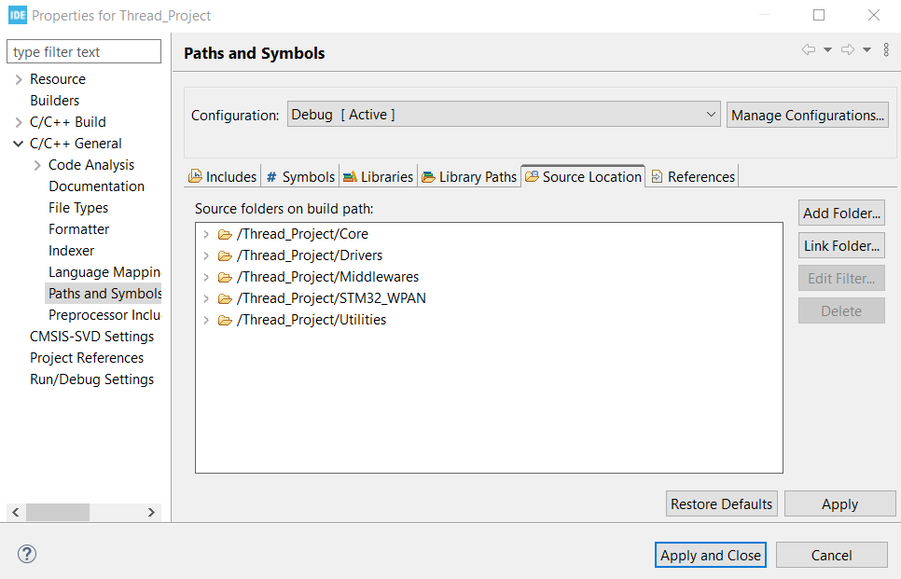Click the Manage Configurations button
Image resolution: width=901 pixels, height=579 pixels.
(808, 115)
